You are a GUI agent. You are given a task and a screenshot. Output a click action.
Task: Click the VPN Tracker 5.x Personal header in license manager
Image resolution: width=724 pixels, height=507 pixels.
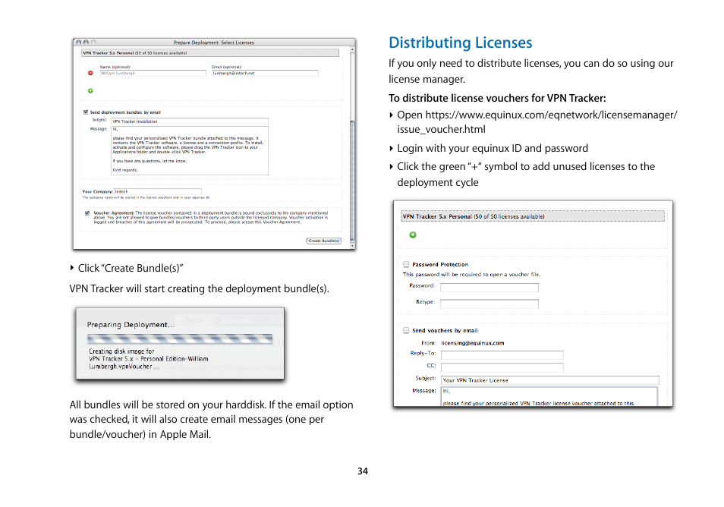tap(533, 216)
